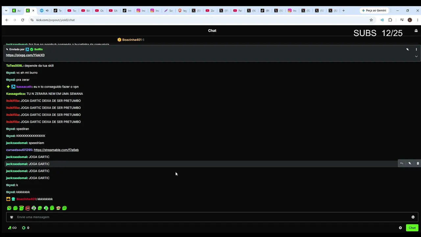View site information icon in address bar
This screenshot has height=237, width=421.
click(32, 20)
